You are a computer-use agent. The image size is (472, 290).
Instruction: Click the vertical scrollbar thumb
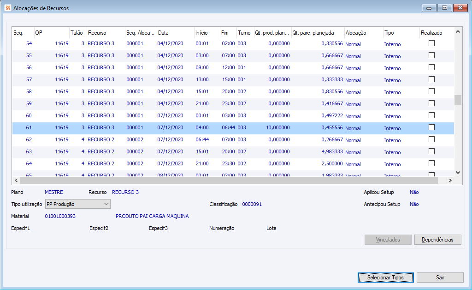pos(458,100)
